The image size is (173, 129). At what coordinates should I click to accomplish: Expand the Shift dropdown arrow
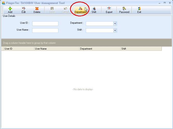click(x=115, y=30)
